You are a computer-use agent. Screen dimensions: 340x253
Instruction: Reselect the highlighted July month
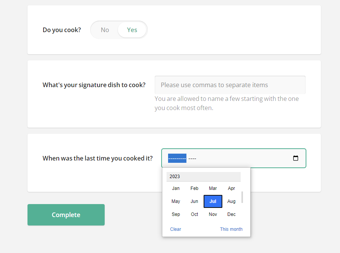point(213,201)
